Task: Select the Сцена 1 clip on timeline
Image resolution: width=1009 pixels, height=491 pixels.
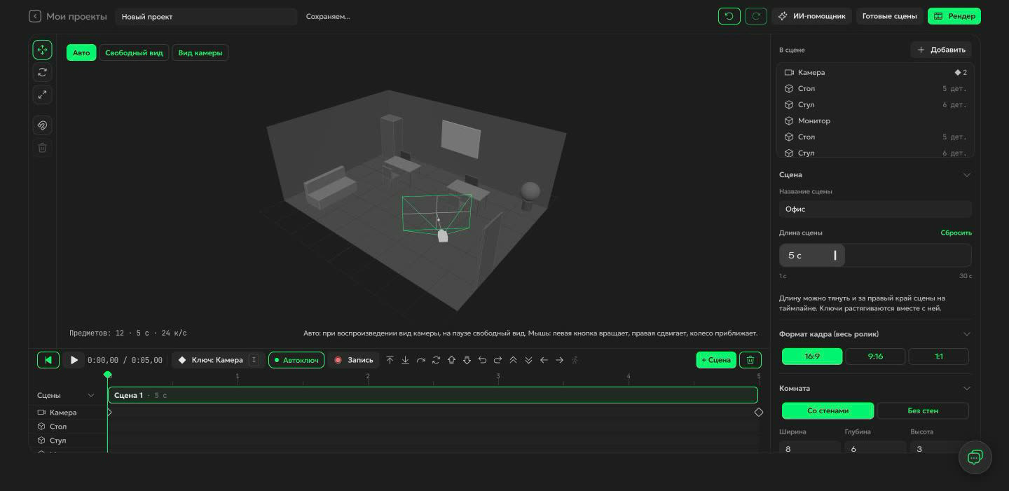Action: [x=432, y=395]
